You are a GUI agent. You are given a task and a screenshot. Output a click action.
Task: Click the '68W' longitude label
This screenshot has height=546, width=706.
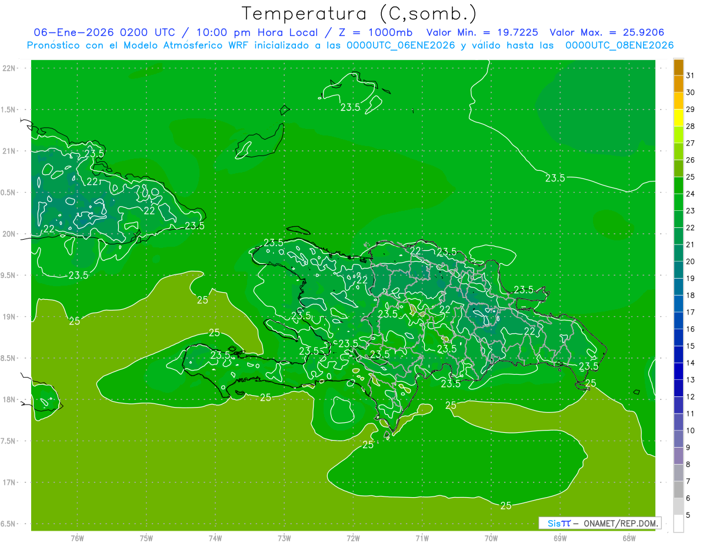coord(629,538)
